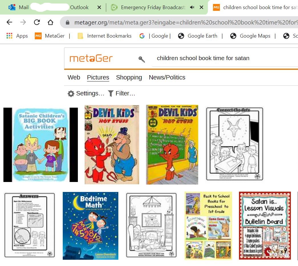Open the Google Maps bookmark
Image resolution: width=298 pixels, height=266 pixels.
click(x=250, y=36)
